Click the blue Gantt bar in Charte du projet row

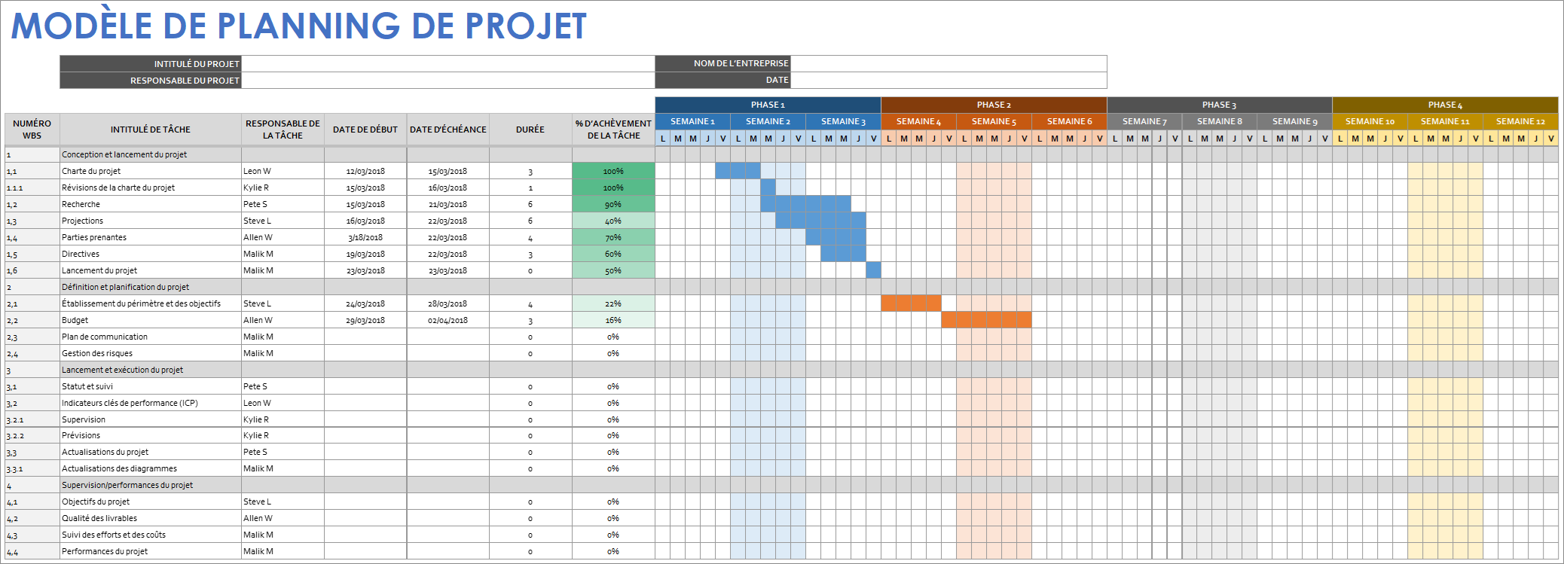click(738, 171)
